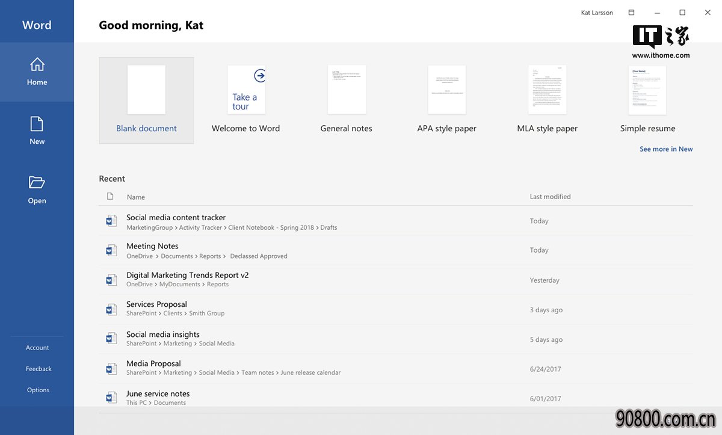Create a Blank document
The image size is (722, 435).
point(146,100)
